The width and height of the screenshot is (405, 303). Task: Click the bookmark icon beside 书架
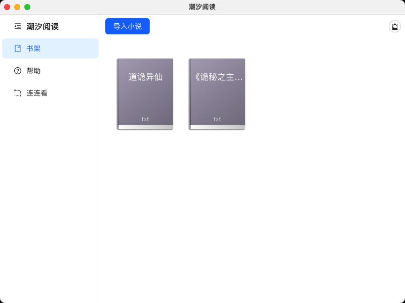(x=18, y=48)
